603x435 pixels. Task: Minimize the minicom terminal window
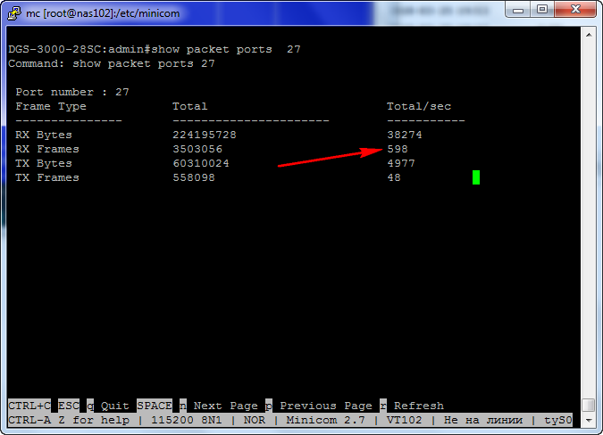click(518, 10)
